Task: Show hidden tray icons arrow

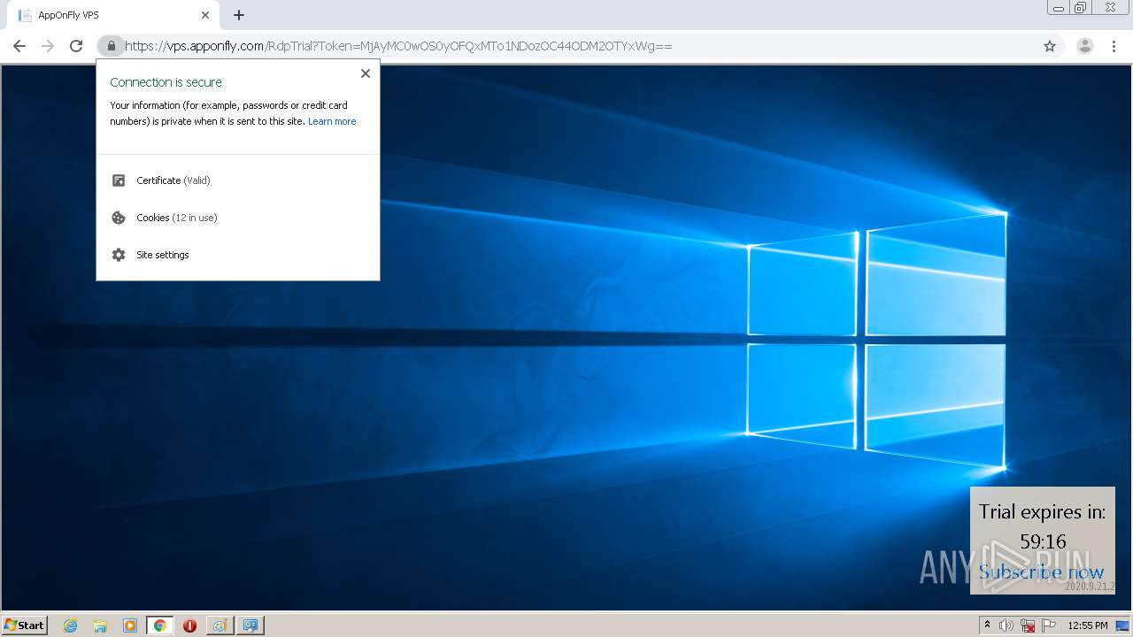Action: coord(988,625)
